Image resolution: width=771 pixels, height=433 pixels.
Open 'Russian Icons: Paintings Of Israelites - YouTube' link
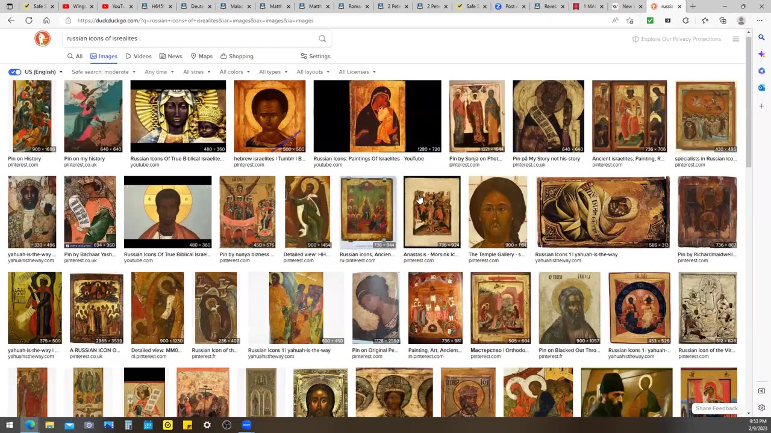tap(369, 159)
